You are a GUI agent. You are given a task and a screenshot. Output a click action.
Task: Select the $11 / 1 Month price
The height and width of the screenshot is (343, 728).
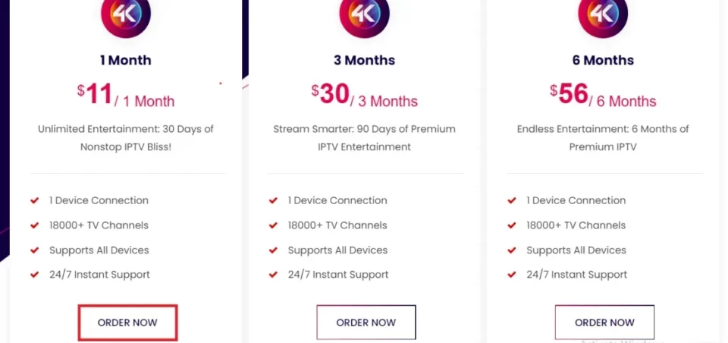126,96
